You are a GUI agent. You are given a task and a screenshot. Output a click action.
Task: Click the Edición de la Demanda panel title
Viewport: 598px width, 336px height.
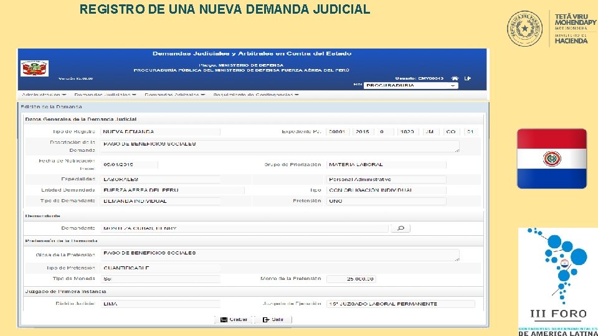point(51,107)
